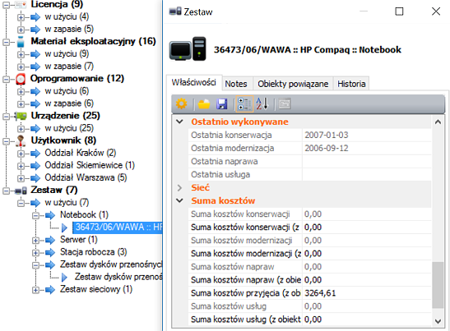The height and width of the screenshot is (331, 450).
Task: Select Oprogramowanie (12) in tree
Action: [x=77, y=79]
